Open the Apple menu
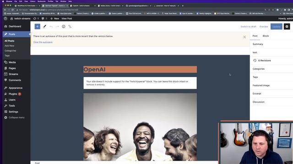 3,1
